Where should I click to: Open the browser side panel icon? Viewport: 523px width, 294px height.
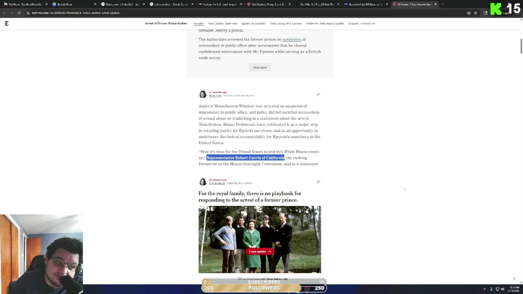click(x=485, y=13)
